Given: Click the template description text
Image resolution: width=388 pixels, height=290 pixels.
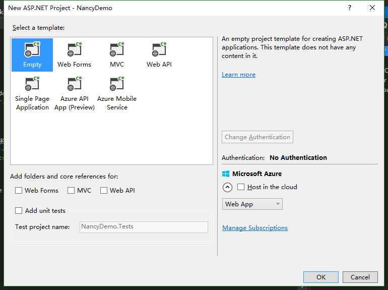Looking at the screenshot, I should [x=292, y=47].
